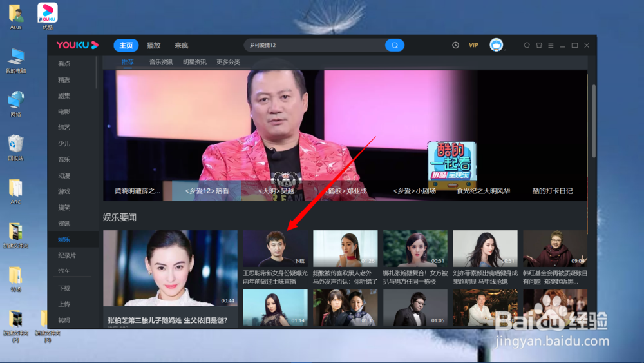Open user avatar profile
The width and height of the screenshot is (644, 363).
[496, 44]
